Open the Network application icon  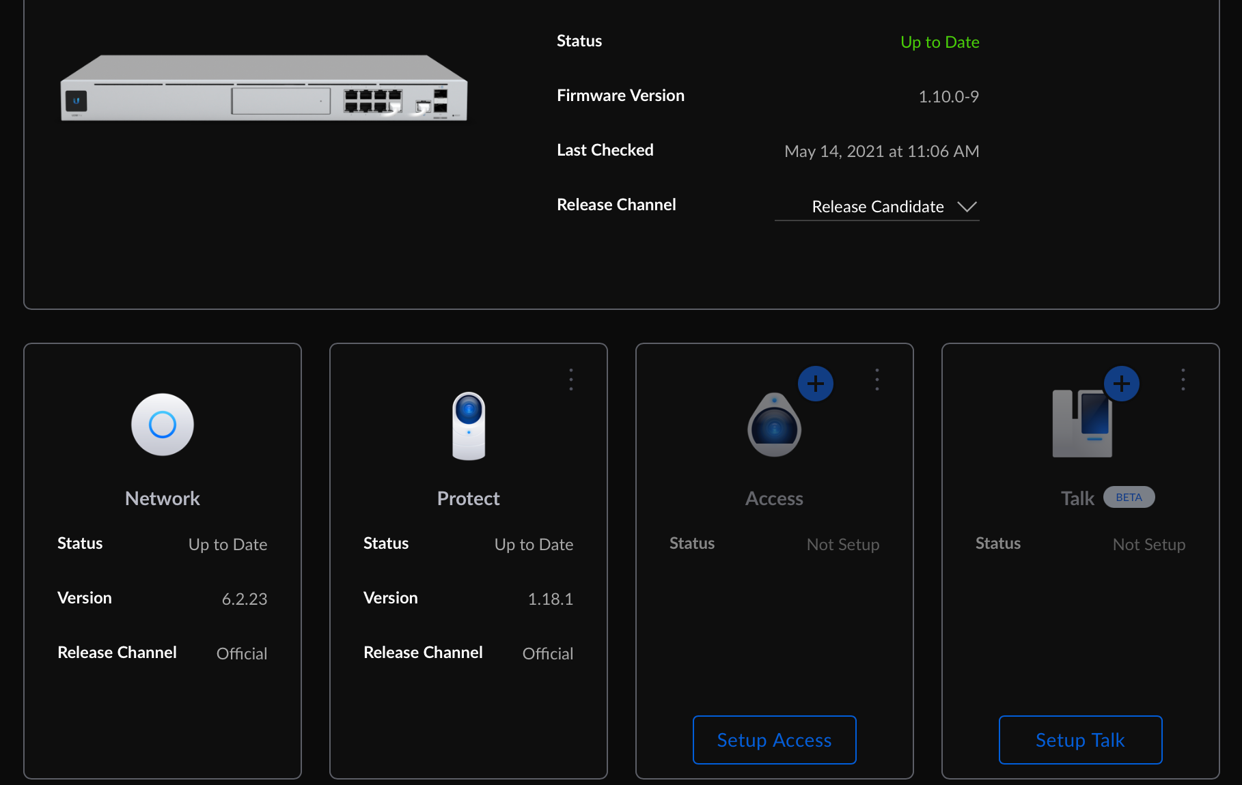[163, 425]
